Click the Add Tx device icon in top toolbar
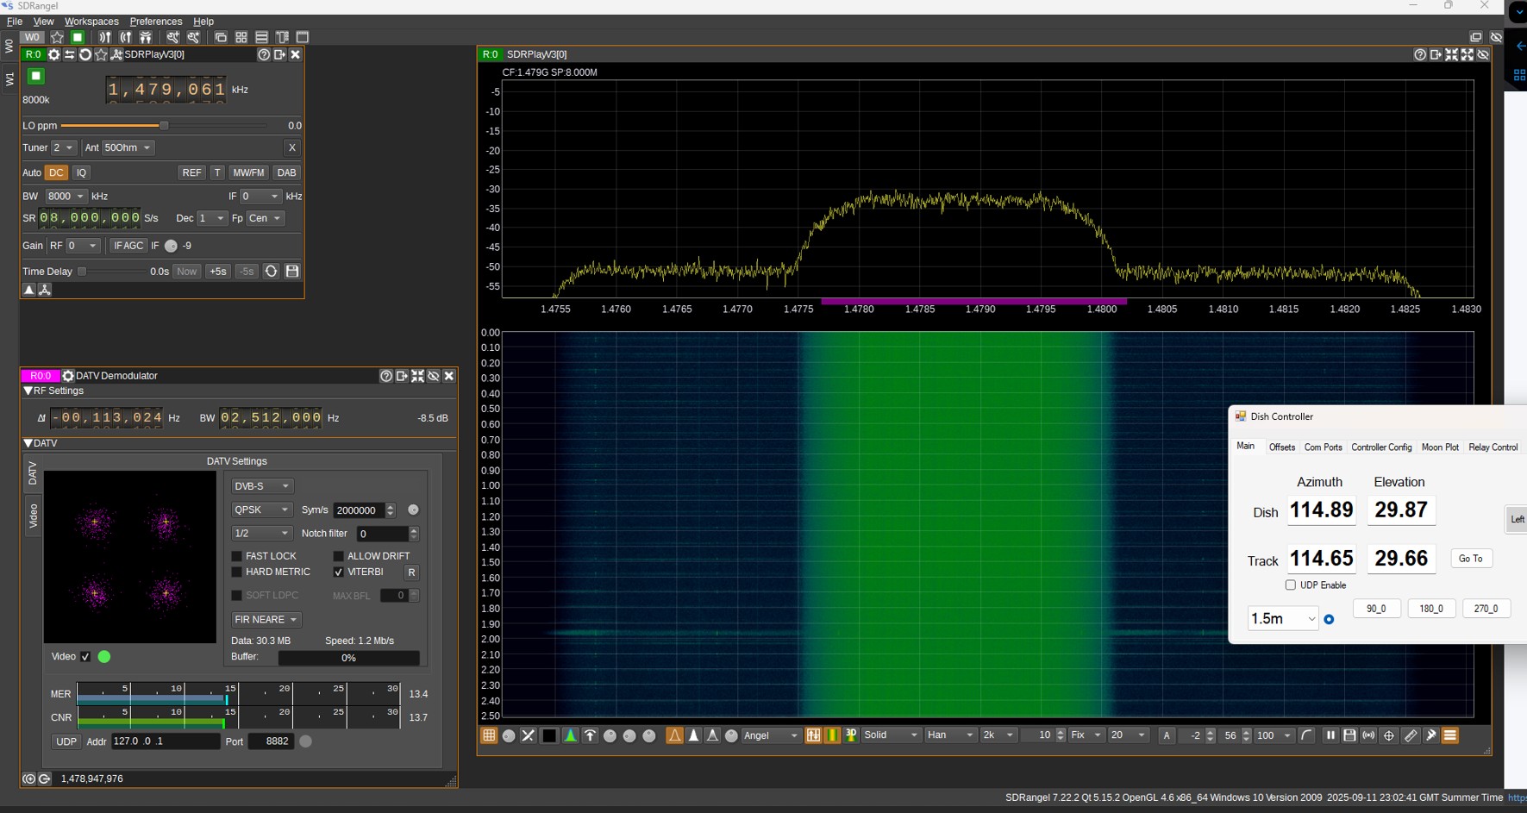Screen dimensions: 1527x813 126,37
